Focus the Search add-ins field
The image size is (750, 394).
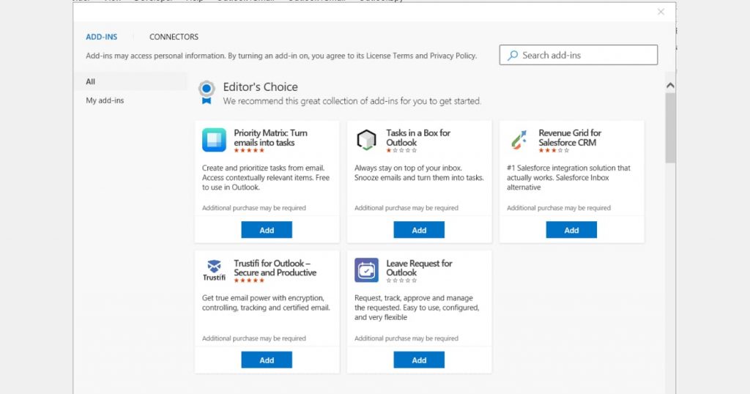coord(579,55)
